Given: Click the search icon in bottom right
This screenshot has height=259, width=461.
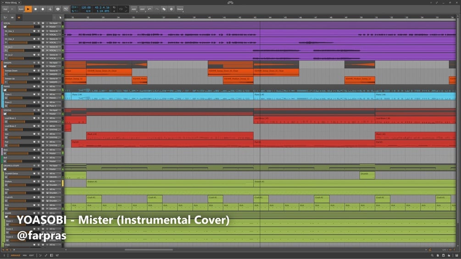Looking at the screenshot, I should (432, 255).
